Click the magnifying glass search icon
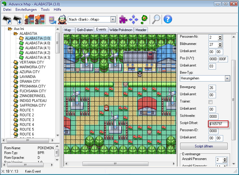Image resolution: width=239 pixels, height=175 pixels. [x=156, y=19]
